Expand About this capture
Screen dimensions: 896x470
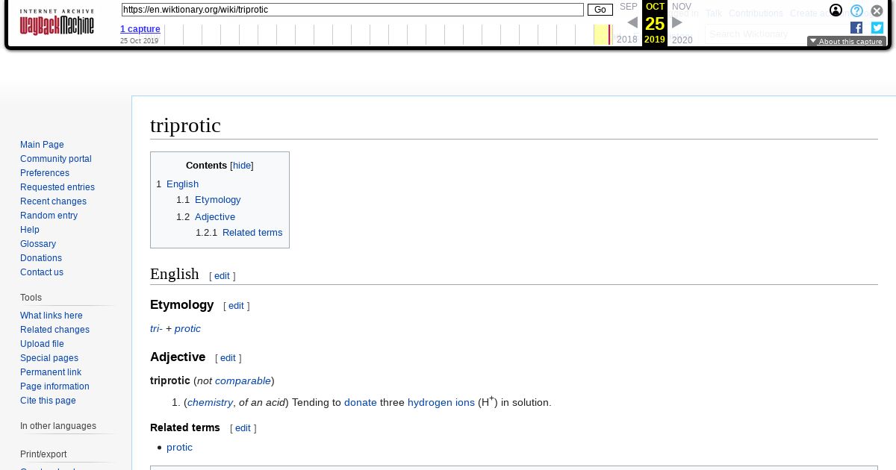846,42
